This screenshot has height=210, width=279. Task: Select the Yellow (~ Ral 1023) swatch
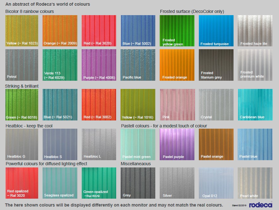[x=22, y=31]
